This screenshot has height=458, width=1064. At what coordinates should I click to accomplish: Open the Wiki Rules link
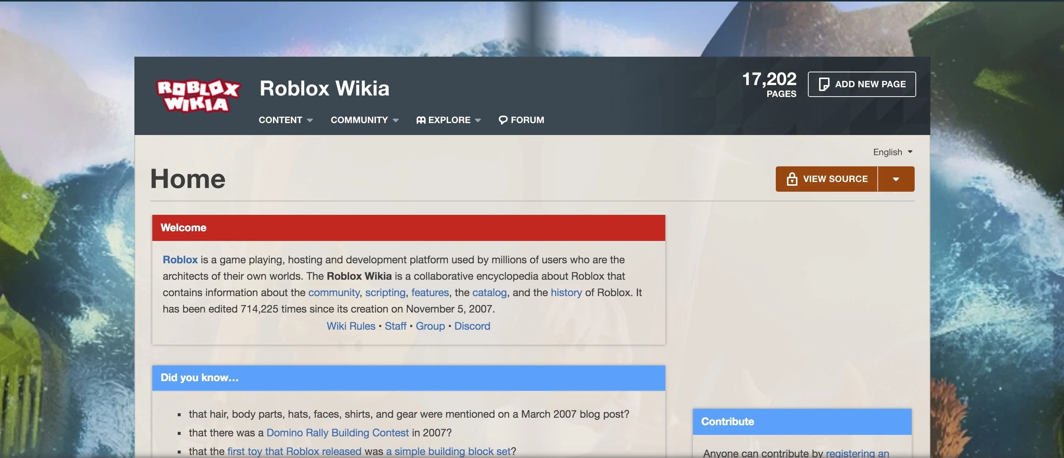[351, 326]
